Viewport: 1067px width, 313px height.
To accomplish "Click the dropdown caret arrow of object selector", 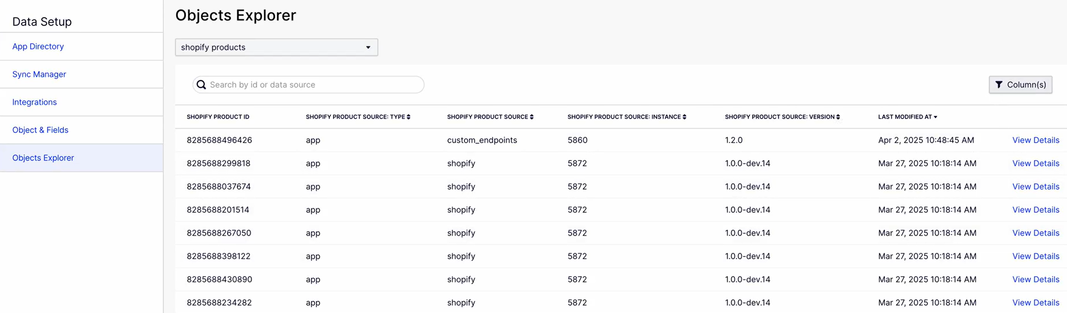I will pos(368,47).
